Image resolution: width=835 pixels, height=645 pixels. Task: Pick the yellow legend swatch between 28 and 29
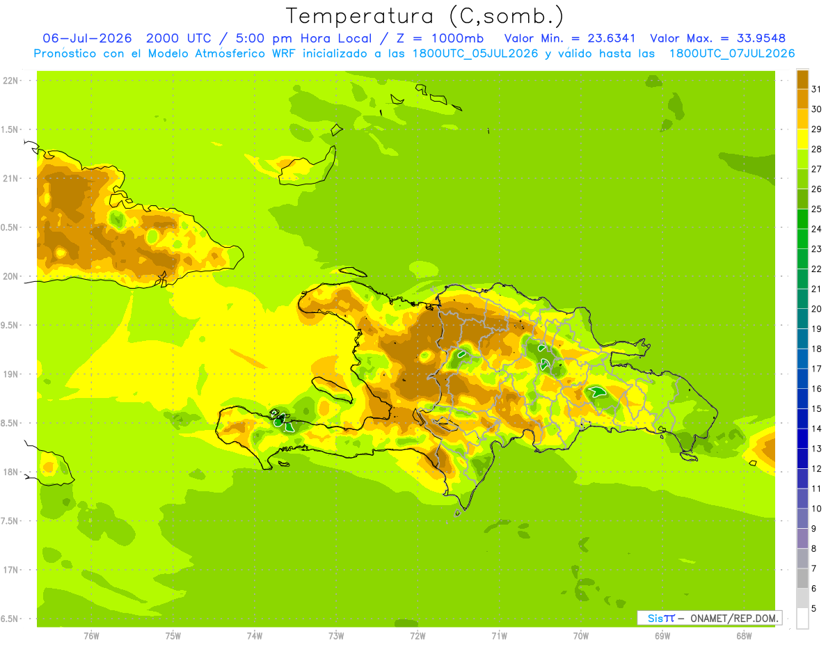802,139
